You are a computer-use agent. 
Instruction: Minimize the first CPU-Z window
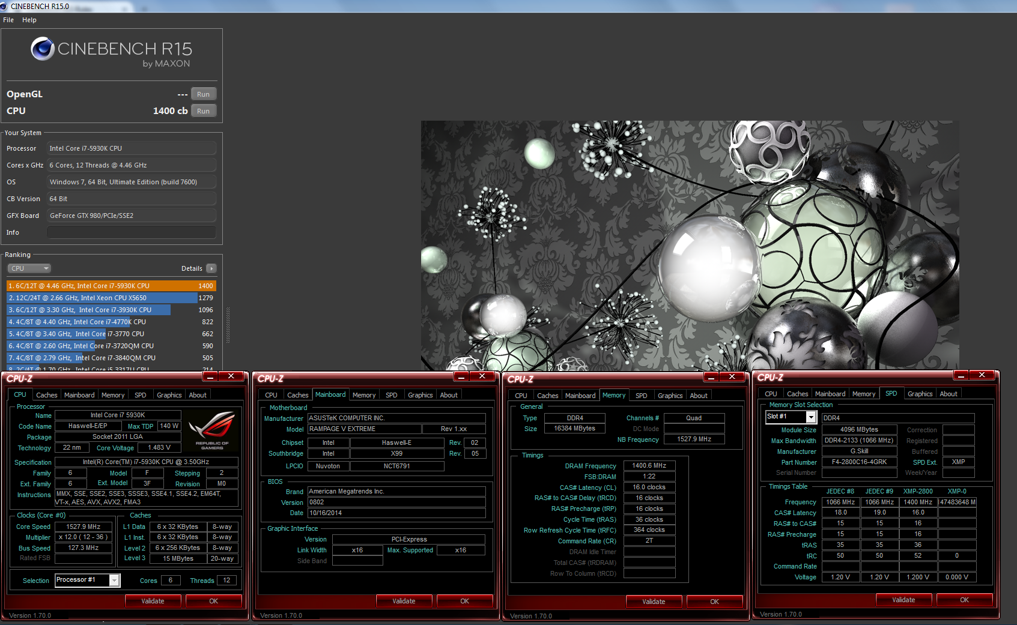[210, 376]
